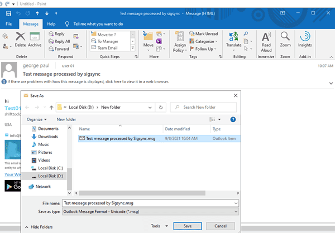The height and width of the screenshot is (233, 335).
Task: Switch to the Help tab
Action: [51, 24]
